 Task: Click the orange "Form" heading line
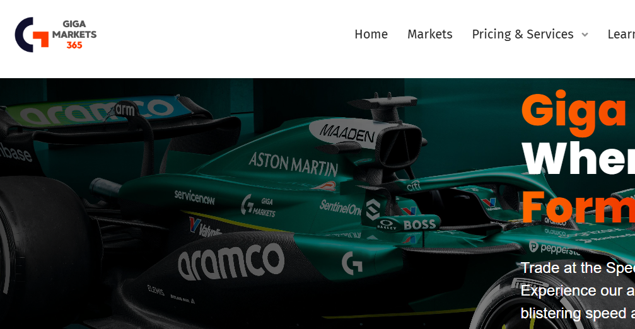[x=578, y=207]
